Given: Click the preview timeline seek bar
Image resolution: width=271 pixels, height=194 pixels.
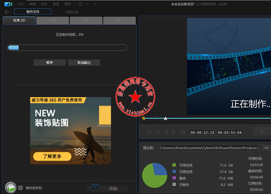Looking at the screenshot, I should tap(207, 118).
